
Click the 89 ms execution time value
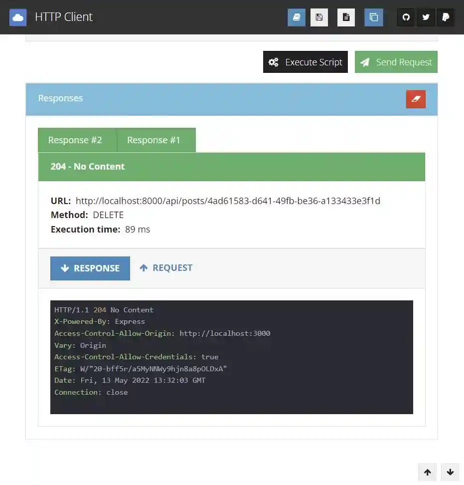coord(138,230)
